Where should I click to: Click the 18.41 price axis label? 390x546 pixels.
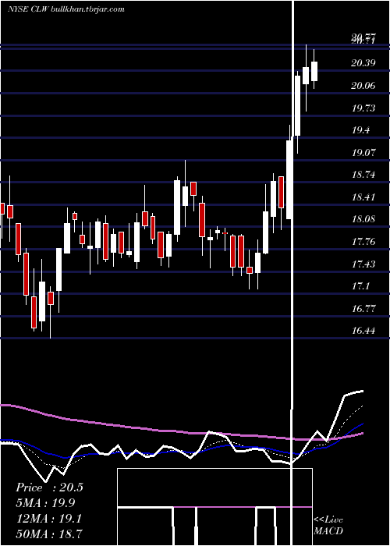pos(363,197)
